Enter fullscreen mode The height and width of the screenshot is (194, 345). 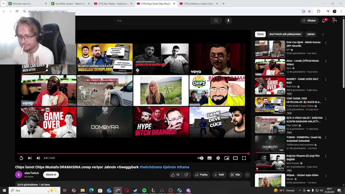click(244, 158)
